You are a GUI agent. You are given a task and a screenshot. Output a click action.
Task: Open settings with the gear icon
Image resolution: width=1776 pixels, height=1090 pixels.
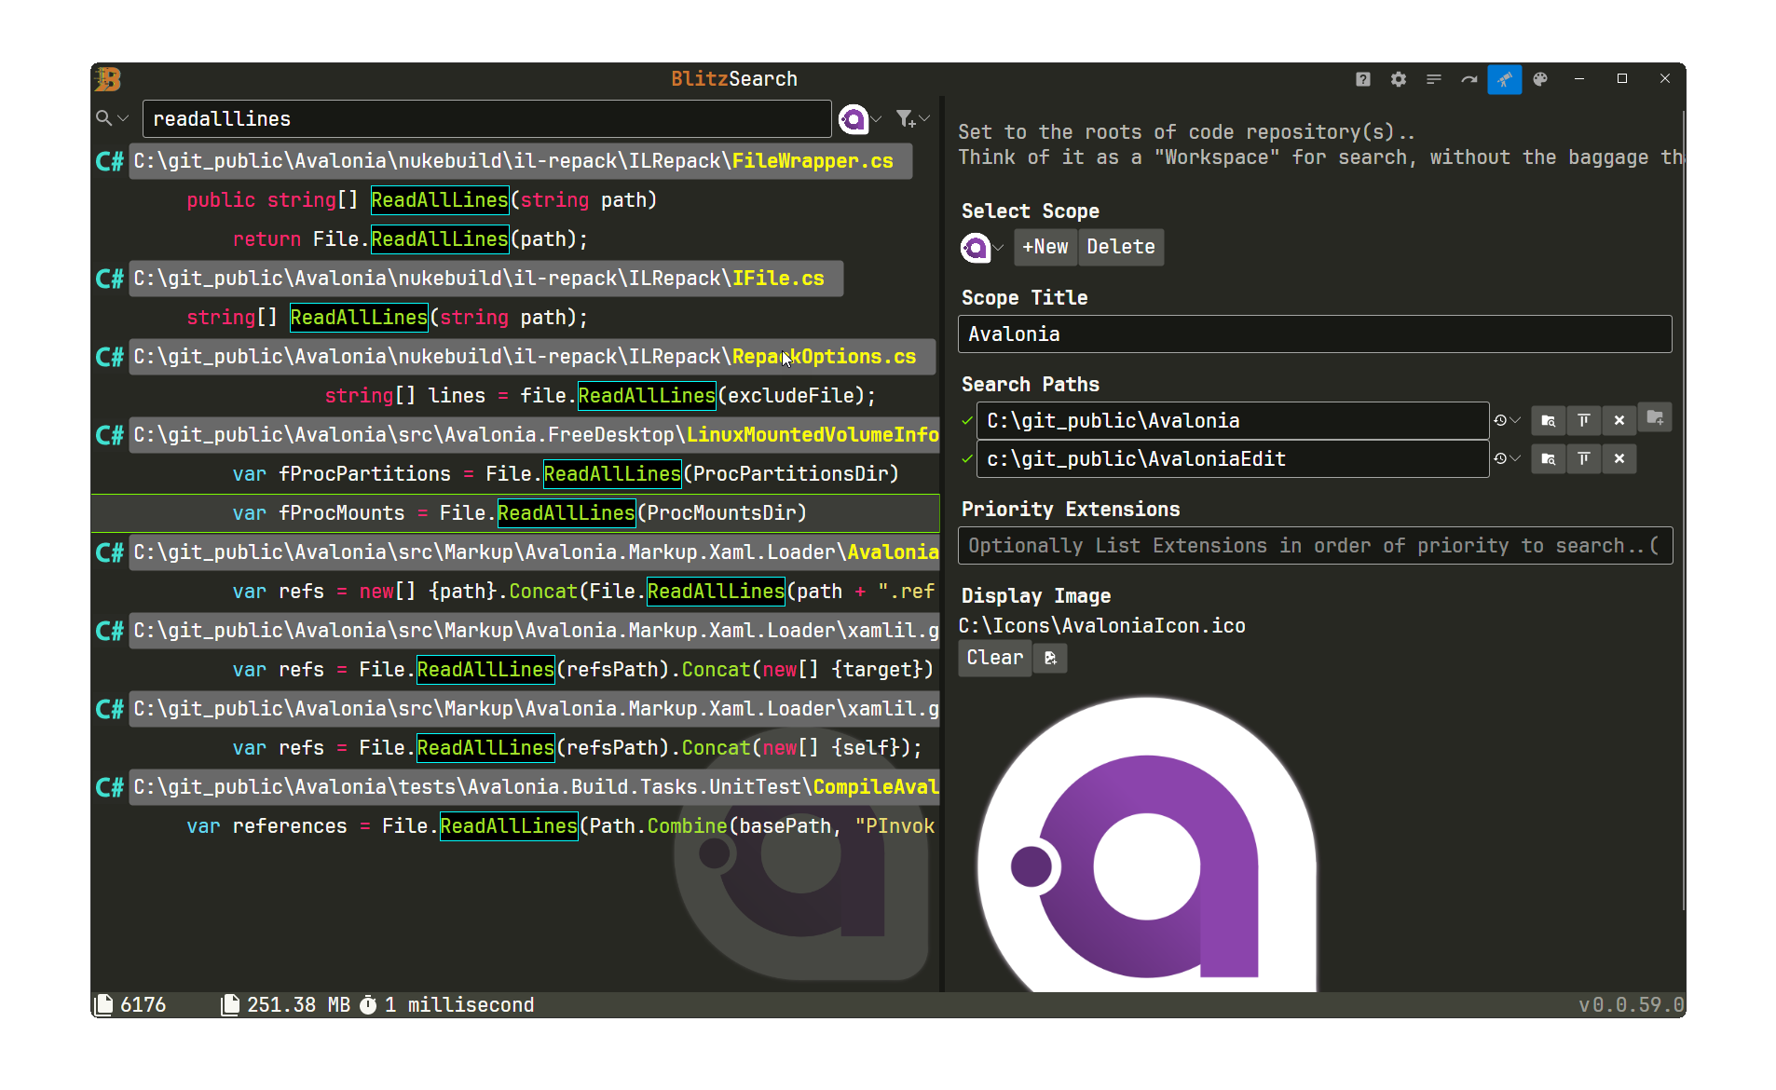click(1399, 79)
